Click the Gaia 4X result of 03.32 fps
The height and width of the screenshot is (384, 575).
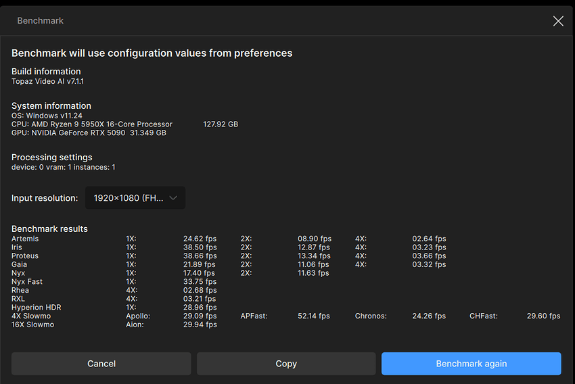pos(429,264)
